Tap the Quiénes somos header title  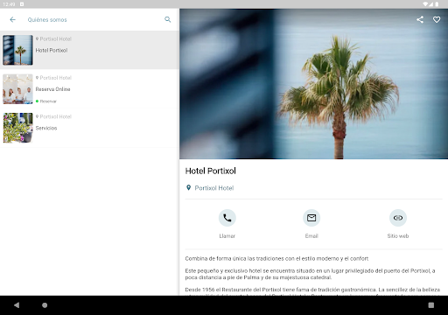47,20
